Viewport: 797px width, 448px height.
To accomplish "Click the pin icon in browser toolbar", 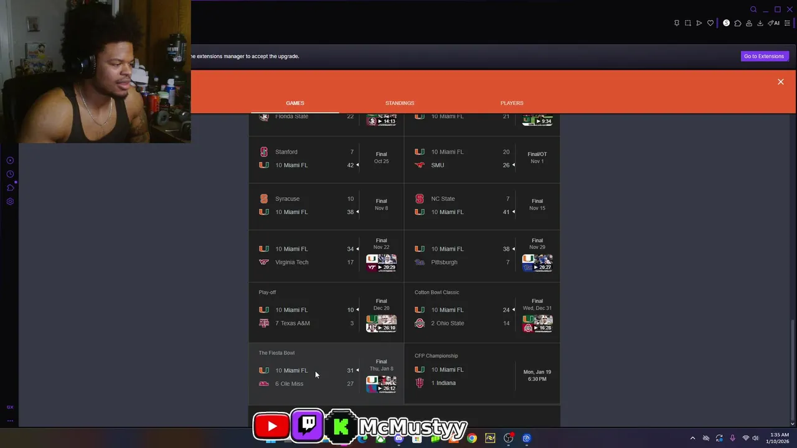I will pyautogui.click(x=677, y=23).
